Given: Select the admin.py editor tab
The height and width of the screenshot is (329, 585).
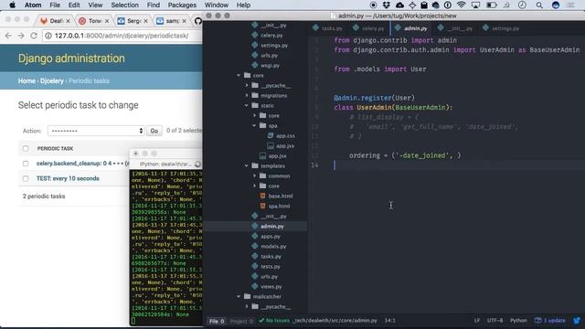Looking at the screenshot, I should [x=411, y=28].
